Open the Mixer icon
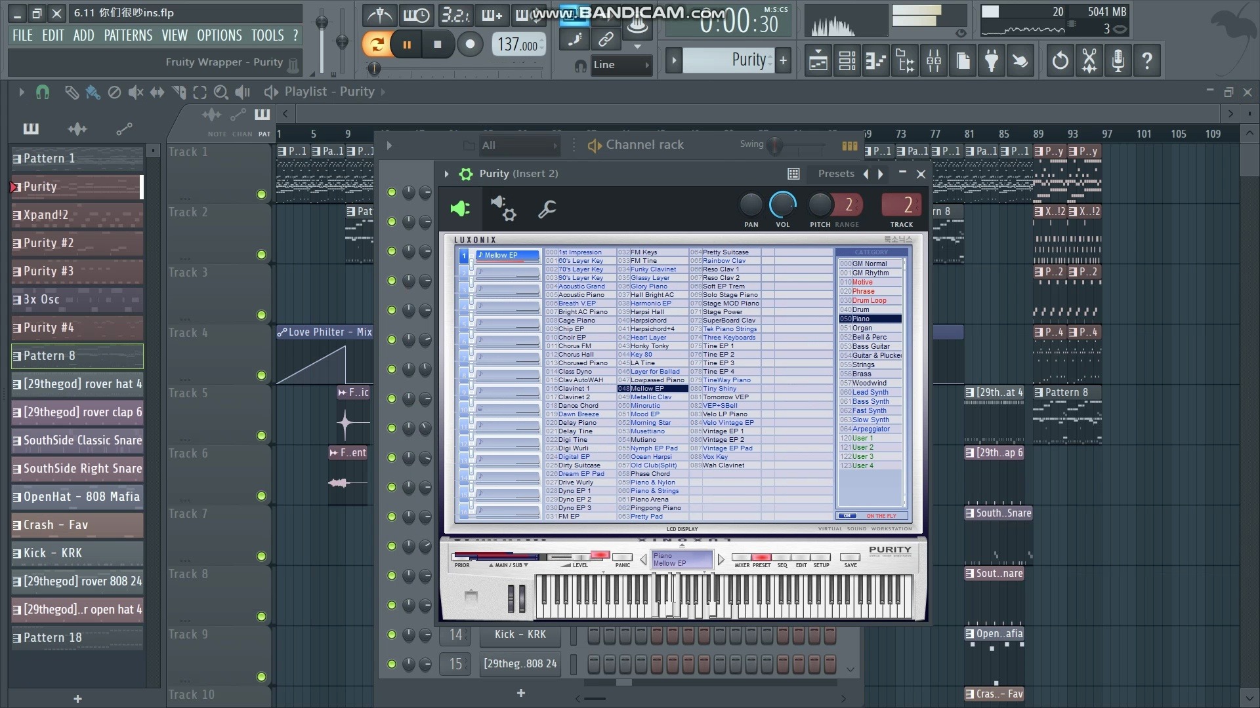Screen dimensions: 1260x708 pos(933,61)
